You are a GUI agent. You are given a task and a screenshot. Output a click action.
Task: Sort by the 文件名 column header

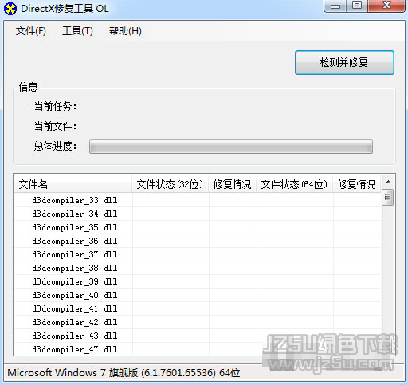pyautogui.click(x=73, y=184)
